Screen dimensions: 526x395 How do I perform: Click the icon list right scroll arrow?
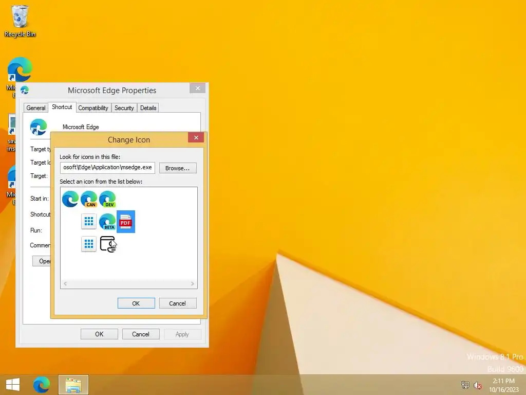click(x=192, y=284)
